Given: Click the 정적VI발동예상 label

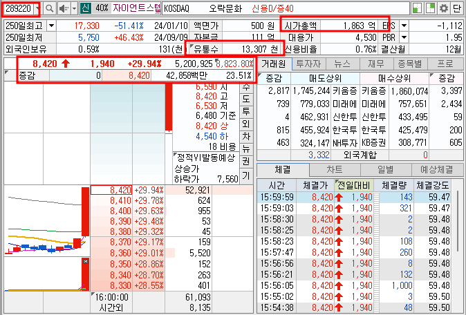Looking at the screenshot, I should pos(205,157).
